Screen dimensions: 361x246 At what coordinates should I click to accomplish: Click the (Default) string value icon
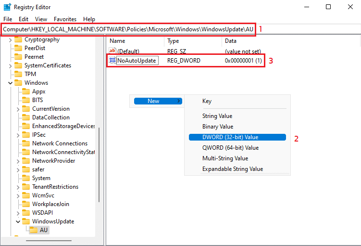pos(112,51)
